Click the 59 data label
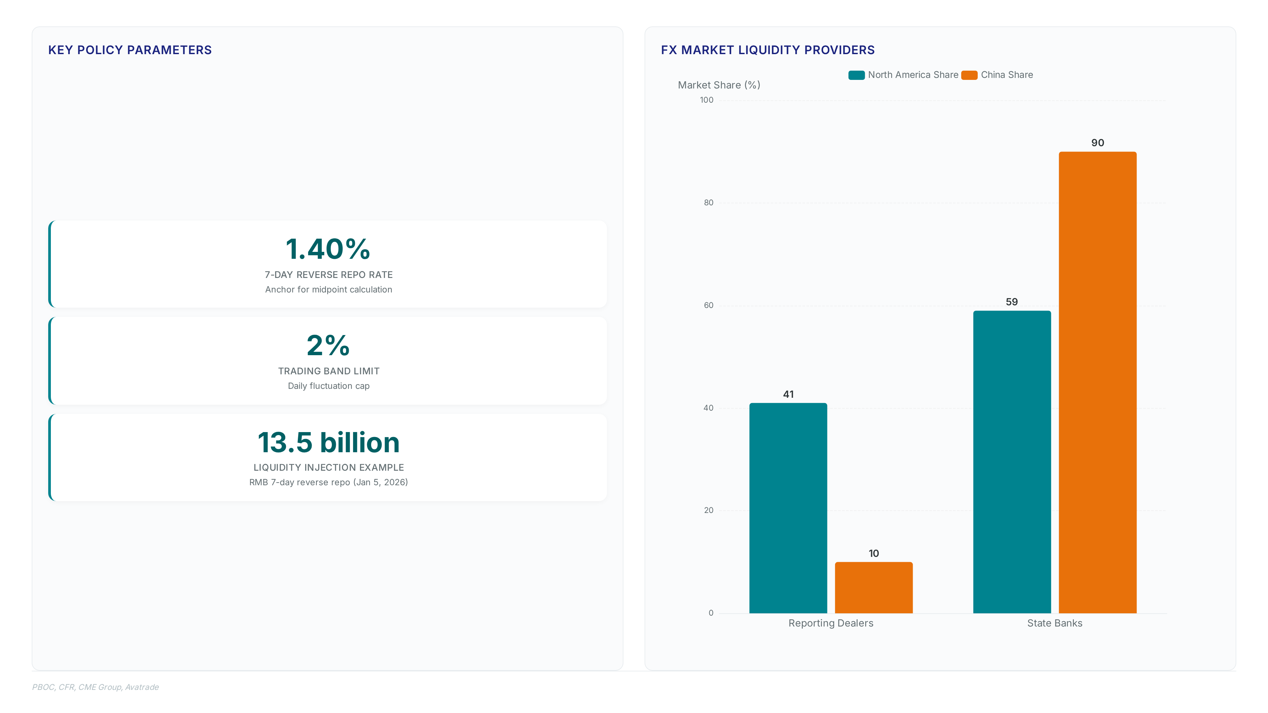The height and width of the screenshot is (713, 1268). point(1012,302)
